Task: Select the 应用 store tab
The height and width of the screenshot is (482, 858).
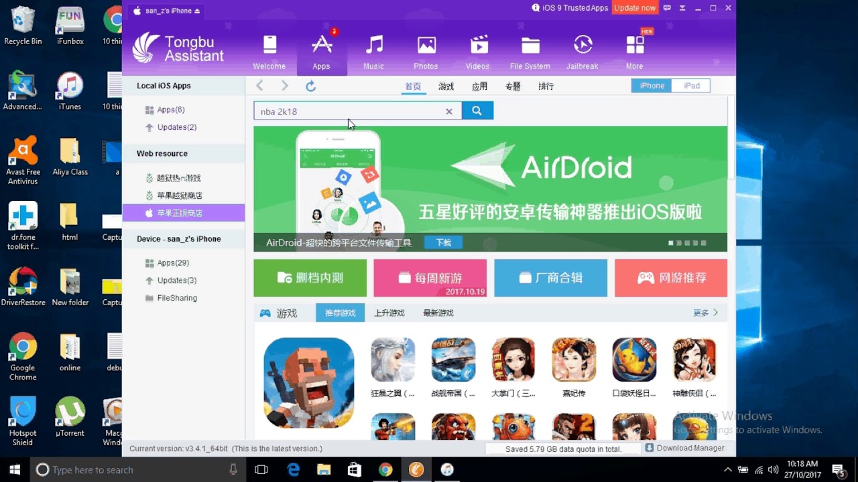Action: pos(479,86)
